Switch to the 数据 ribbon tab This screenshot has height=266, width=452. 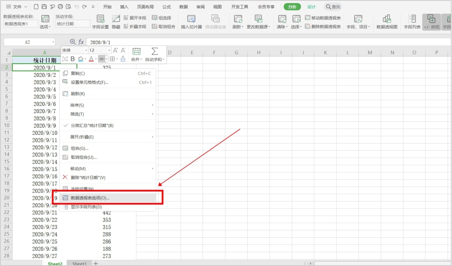[x=183, y=7]
